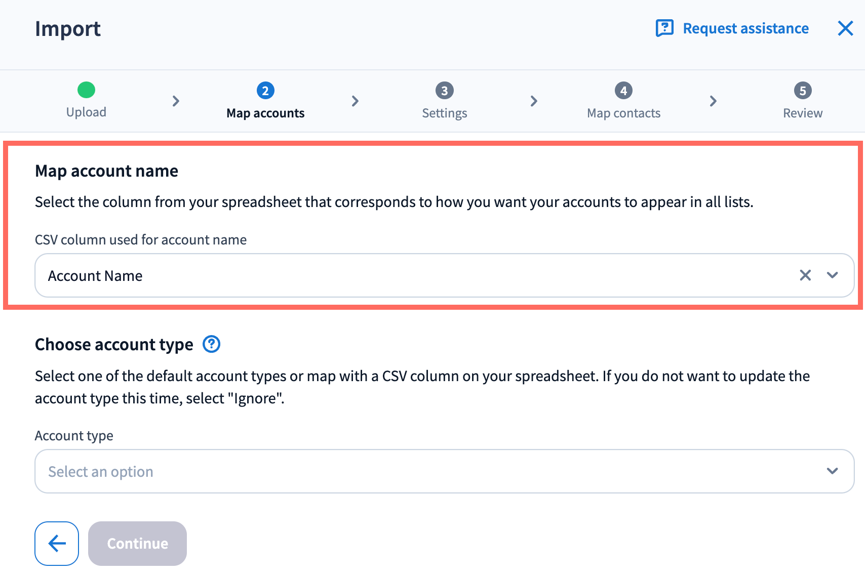Click the step 5 Review circle
Screen dimensions: 865x576
802,91
